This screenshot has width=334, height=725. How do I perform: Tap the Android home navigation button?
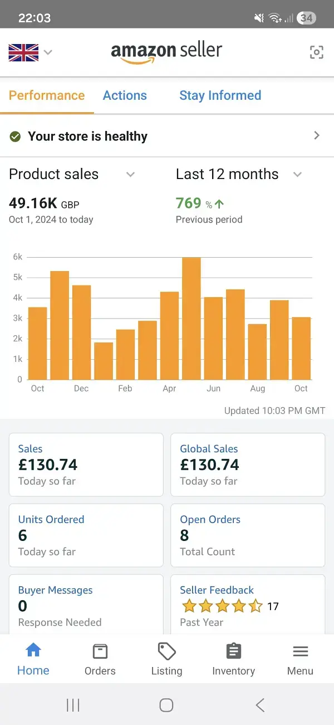tap(166, 705)
